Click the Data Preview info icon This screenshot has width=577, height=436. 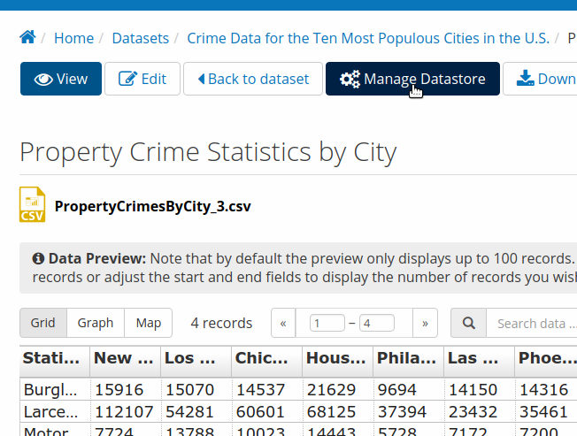pyautogui.click(x=38, y=258)
